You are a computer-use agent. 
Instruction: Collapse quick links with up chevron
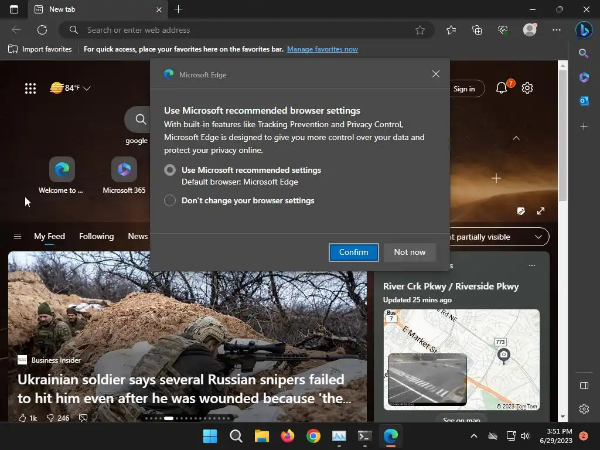516,138
